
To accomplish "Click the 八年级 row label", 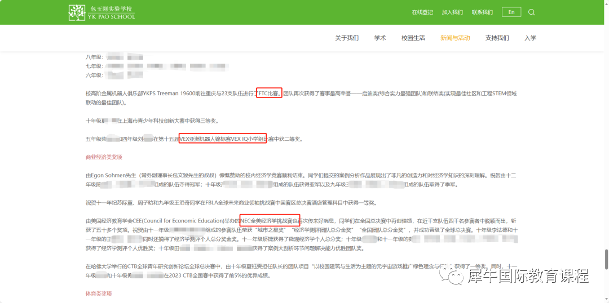I will pyautogui.click(x=94, y=57).
